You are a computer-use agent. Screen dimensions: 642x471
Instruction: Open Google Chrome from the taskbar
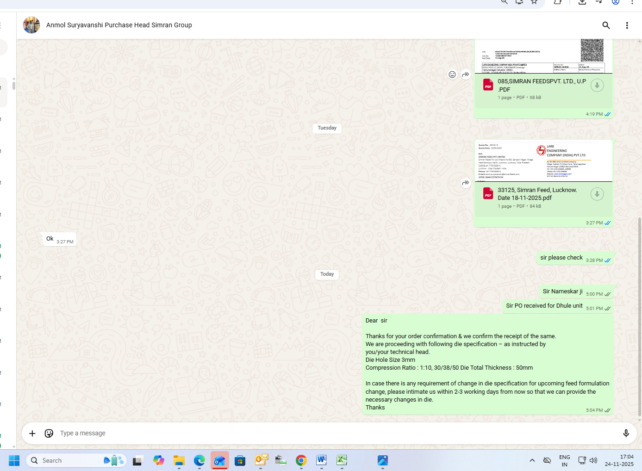click(x=301, y=460)
